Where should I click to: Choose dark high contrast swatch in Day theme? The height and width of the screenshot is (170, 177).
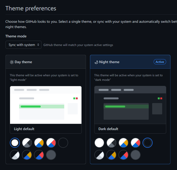click(x=15, y=155)
